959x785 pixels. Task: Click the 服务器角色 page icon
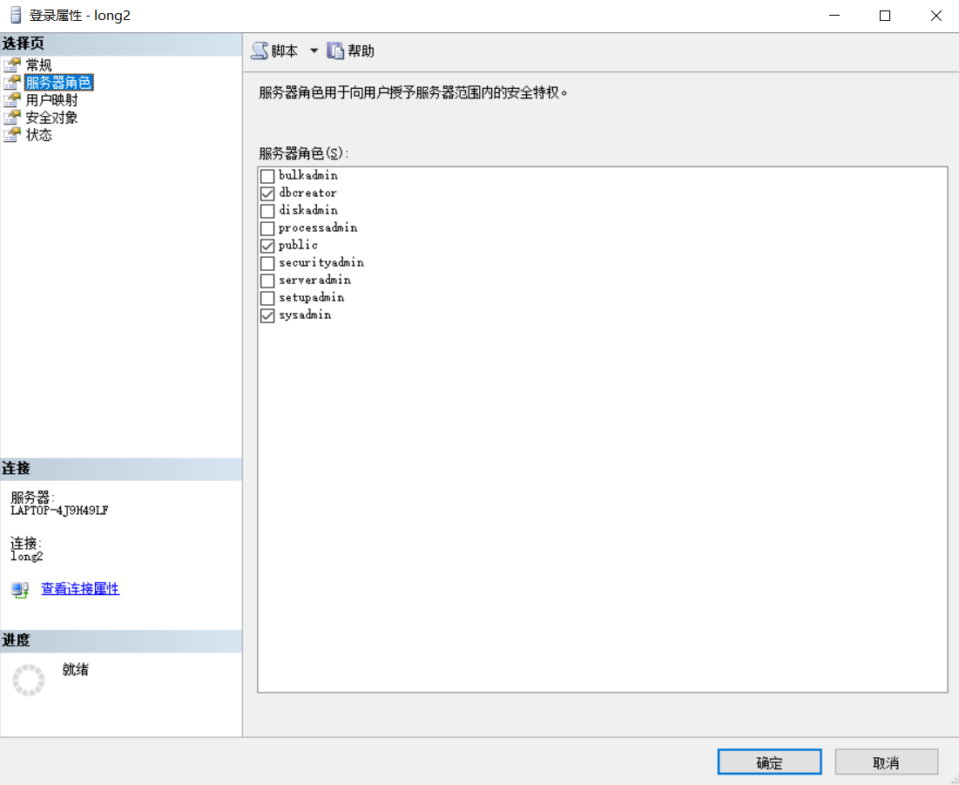(15, 83)
